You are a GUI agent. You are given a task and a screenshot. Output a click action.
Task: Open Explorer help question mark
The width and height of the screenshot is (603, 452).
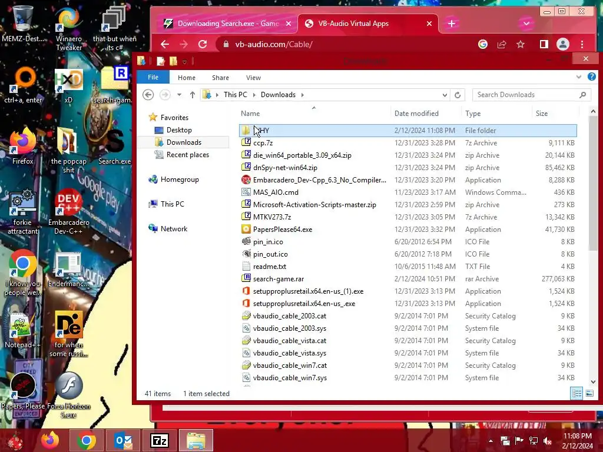point(591,77)
